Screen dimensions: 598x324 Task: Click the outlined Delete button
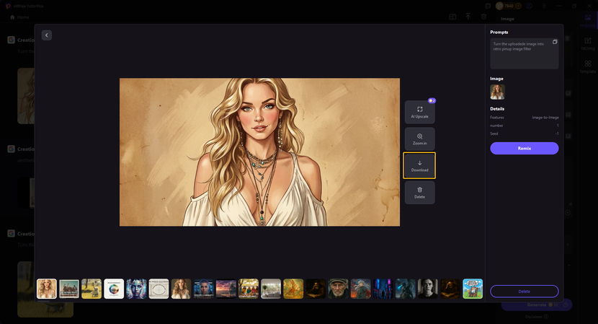pos(524,291)
